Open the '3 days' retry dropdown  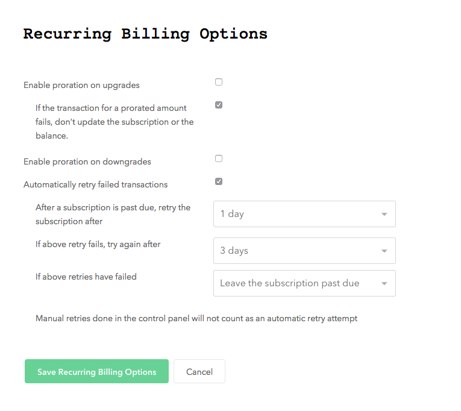304,251
